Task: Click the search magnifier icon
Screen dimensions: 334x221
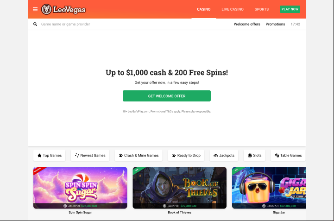Action: [35, 24]
